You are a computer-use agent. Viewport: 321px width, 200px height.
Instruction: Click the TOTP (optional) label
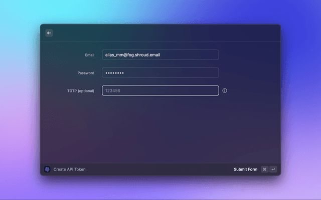coord(81,91)
